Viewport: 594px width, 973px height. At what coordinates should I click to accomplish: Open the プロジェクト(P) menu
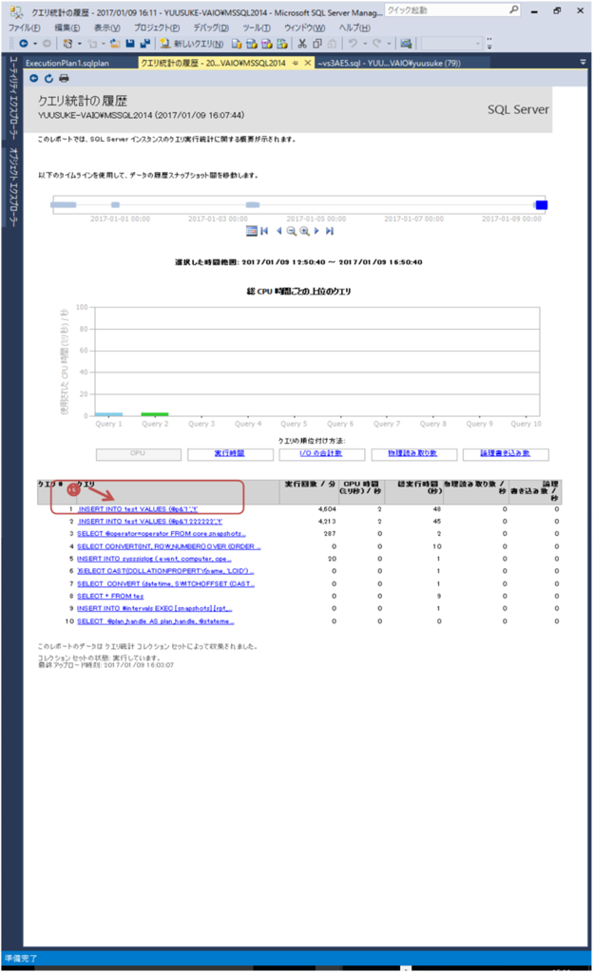click(x=157, y=28)
